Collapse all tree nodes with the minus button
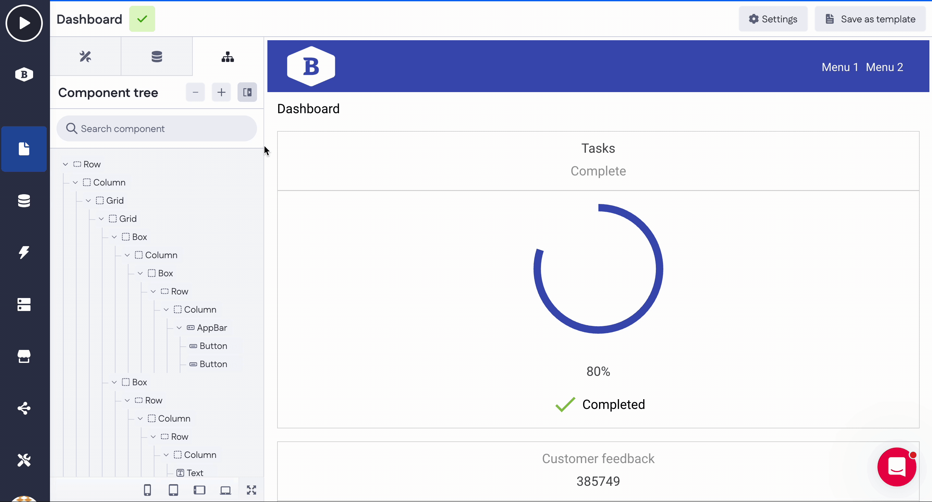Image resolution: width=932 pixels, height=502 pixels. 195,92
